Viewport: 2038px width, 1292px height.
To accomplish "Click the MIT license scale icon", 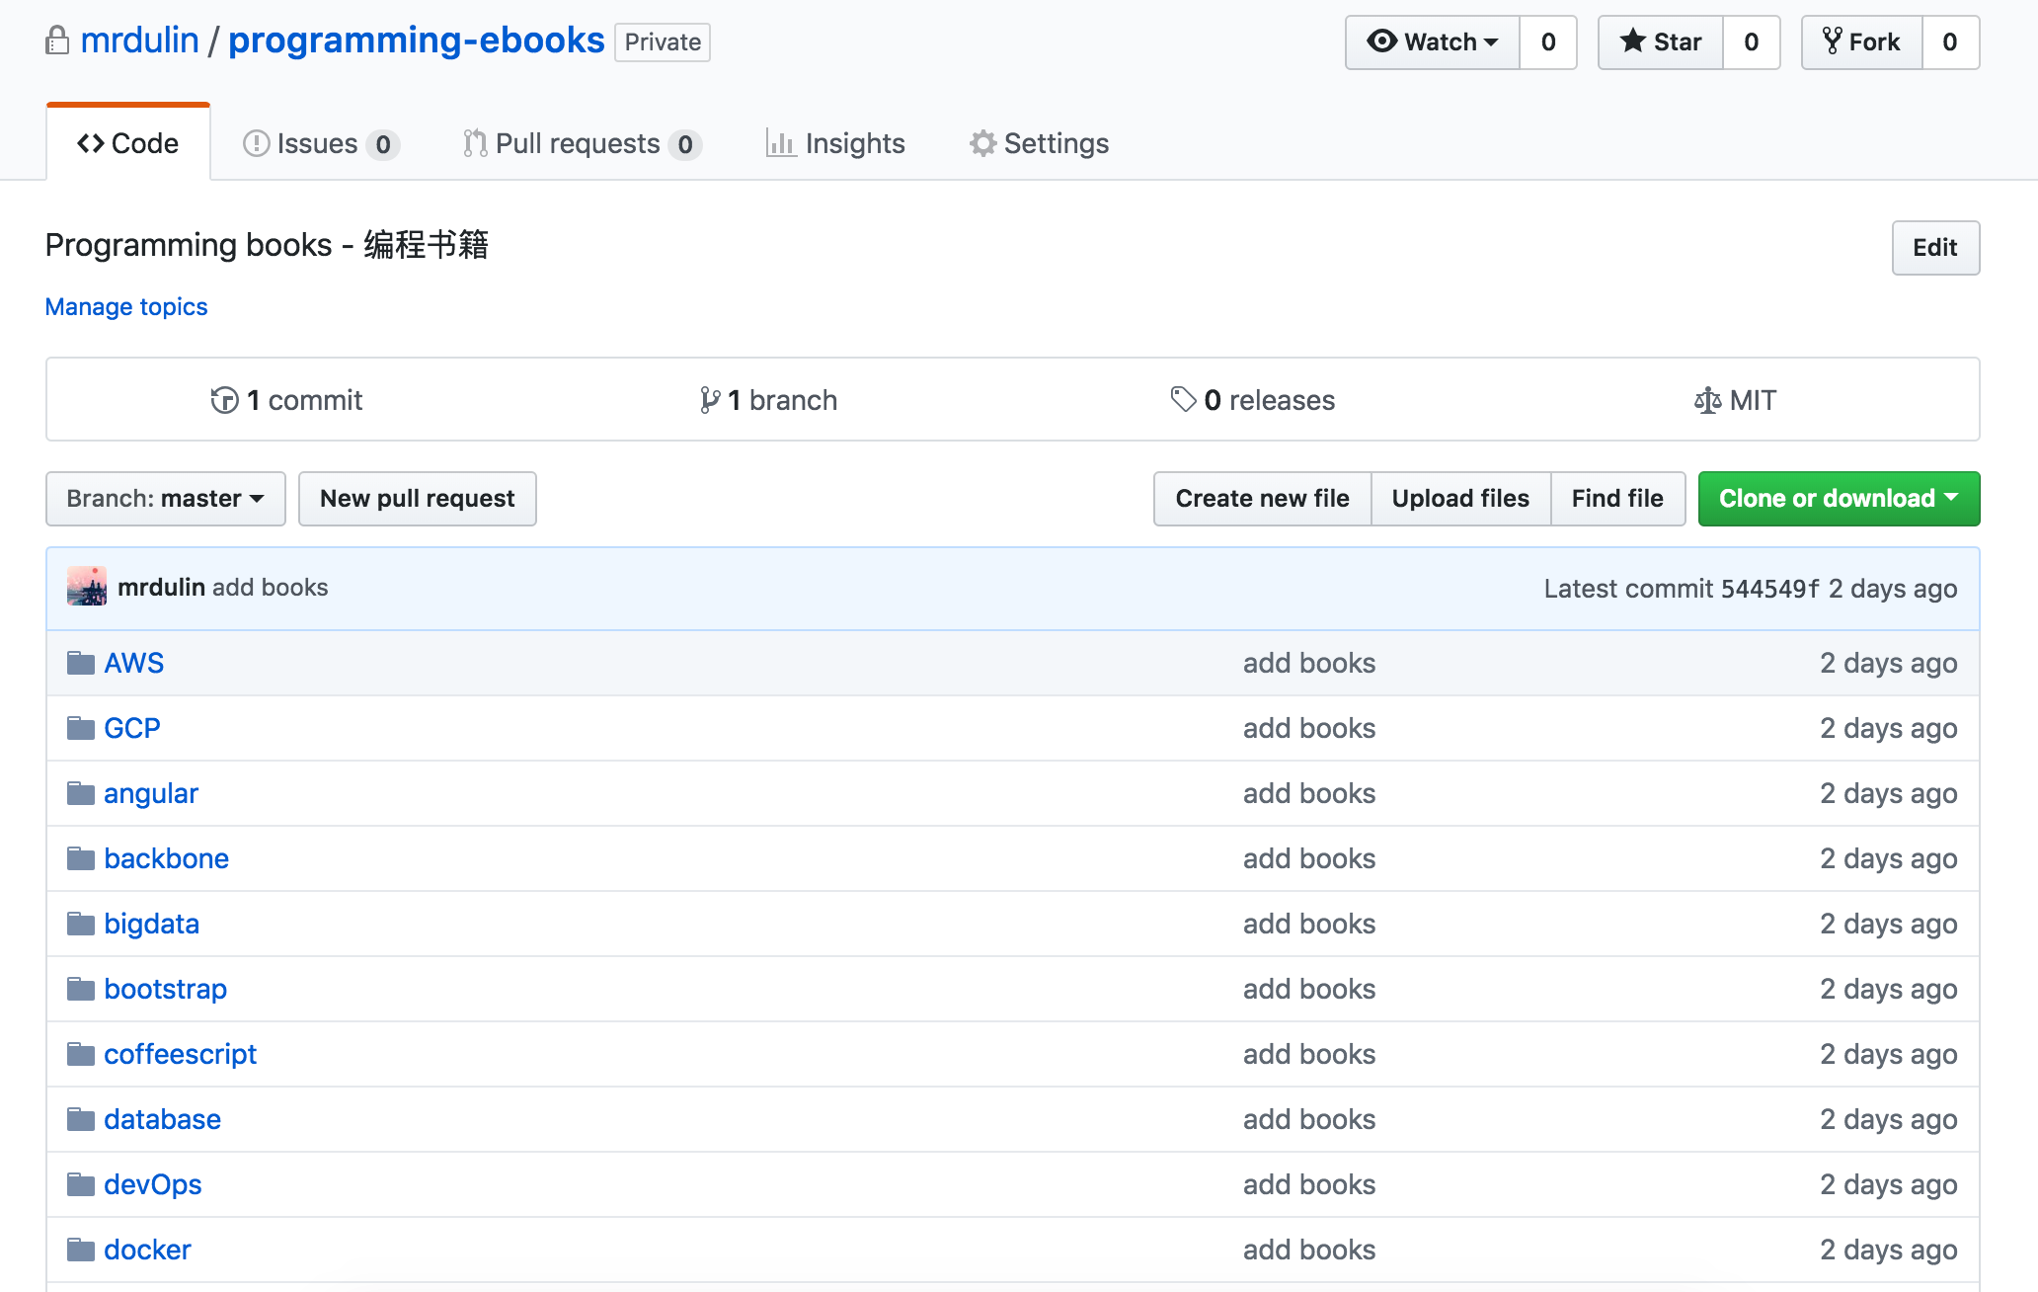I will [x=1707, y=400].
